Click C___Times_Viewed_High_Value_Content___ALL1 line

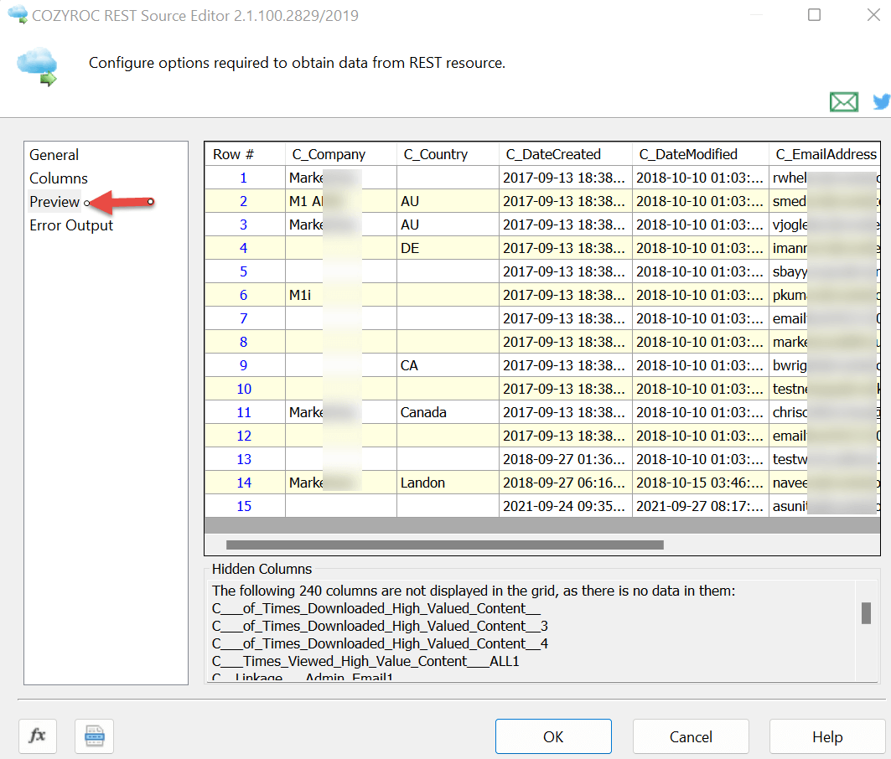(x=365, y=661)
